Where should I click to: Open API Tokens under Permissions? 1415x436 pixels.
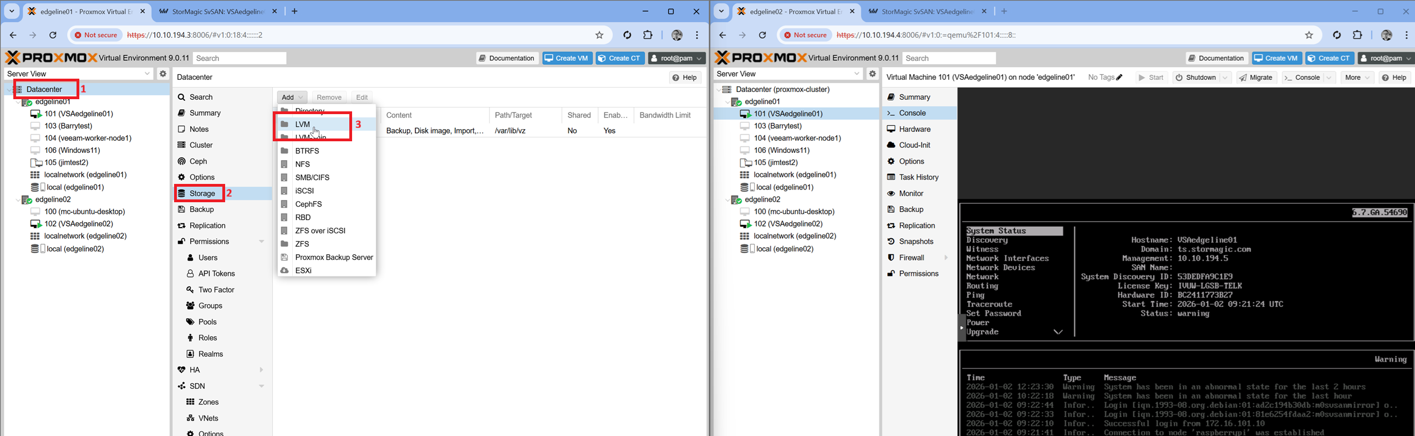pyautogui.click(x=222, y=274)
